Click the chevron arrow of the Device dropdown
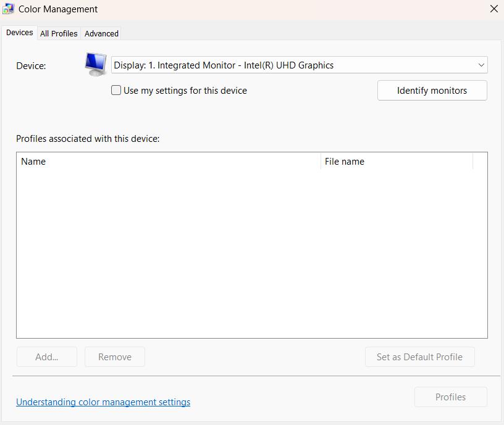Viewport: 504px width, 425px height. pos(481,65)
